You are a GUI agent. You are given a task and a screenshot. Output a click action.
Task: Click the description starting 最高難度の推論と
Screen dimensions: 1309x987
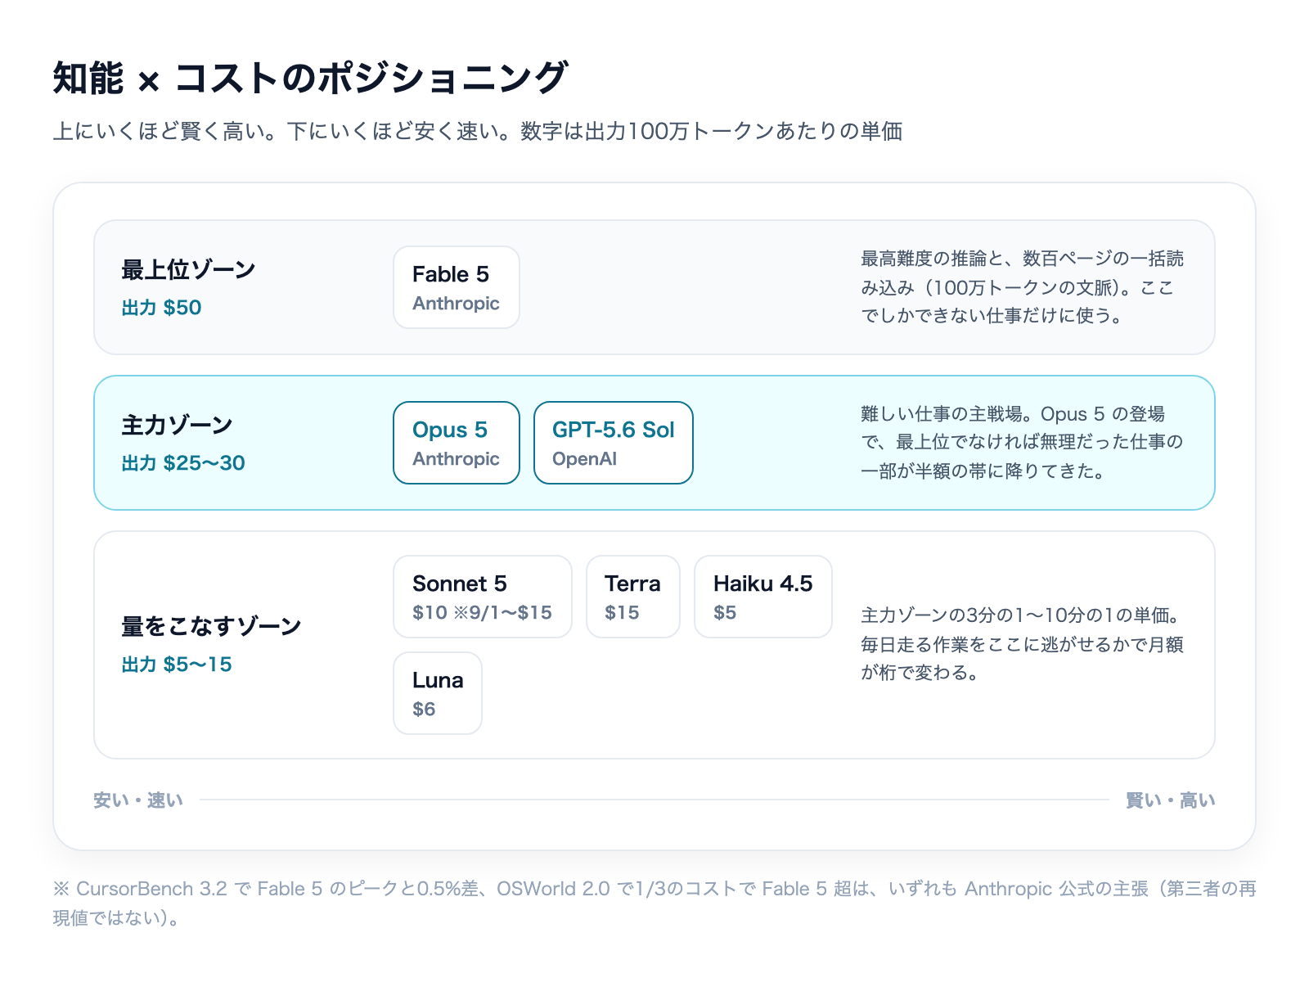pos(1023,287)
